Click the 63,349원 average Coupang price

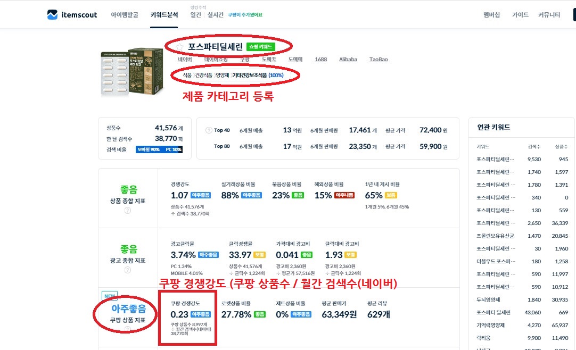339,314
